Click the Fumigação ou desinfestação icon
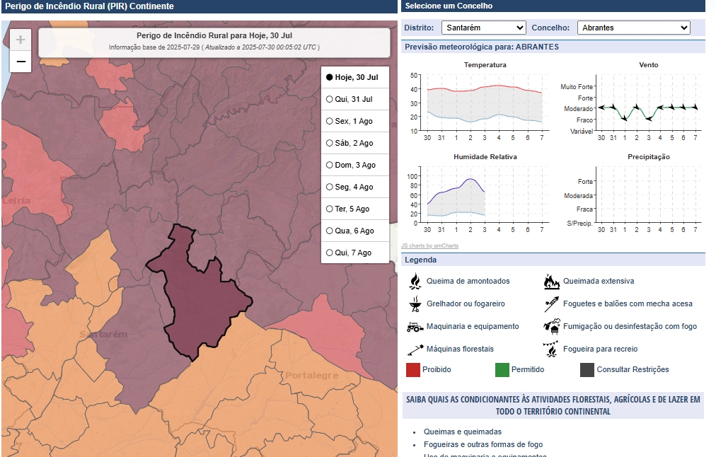Viewport: 716px width, 457px height. [x=551, y=327]
